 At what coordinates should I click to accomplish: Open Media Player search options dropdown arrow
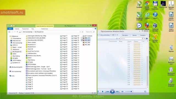coord(145,38)
